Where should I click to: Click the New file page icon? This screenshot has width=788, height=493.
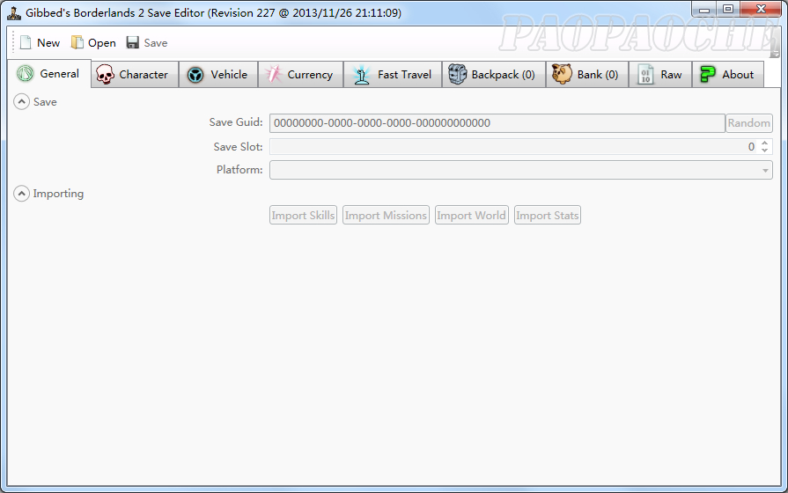tap(26, 43)
